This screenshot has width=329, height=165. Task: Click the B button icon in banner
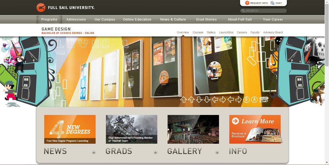coord(246,100)
